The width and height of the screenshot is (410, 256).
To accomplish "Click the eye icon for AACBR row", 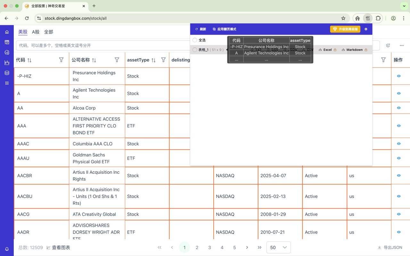I will [399, 176].
